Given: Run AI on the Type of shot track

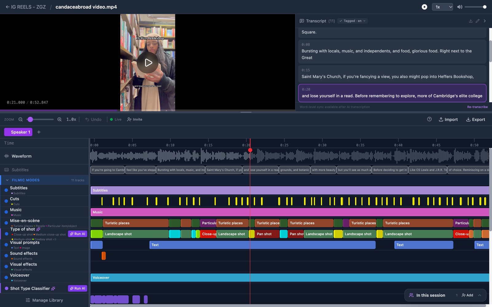Looking at the screenshot, I should tap(77, 234).
